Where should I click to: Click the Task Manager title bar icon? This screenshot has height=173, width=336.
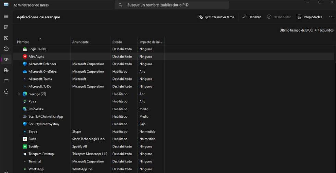click(x=6, y=4)
